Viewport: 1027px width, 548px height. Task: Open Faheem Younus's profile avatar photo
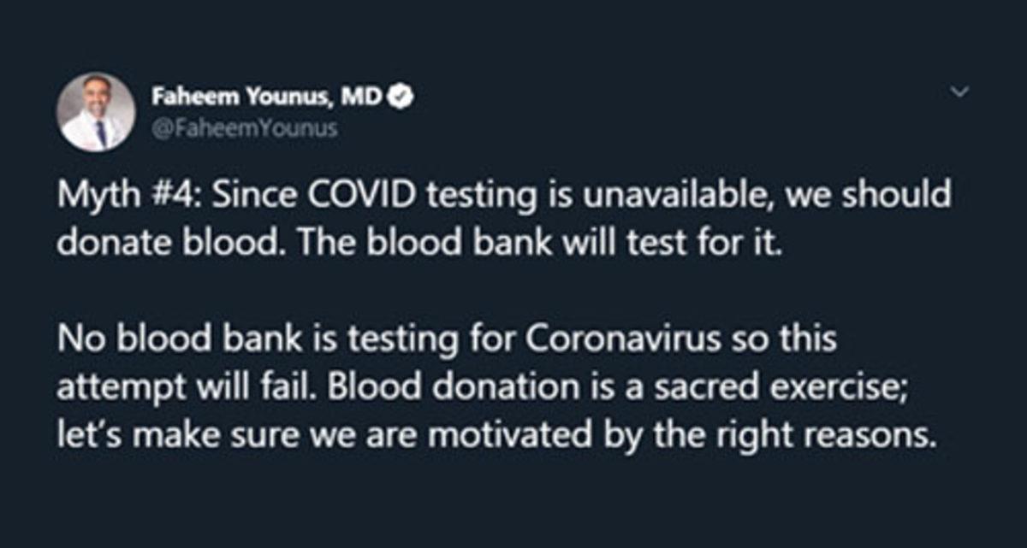pos(96,112)
